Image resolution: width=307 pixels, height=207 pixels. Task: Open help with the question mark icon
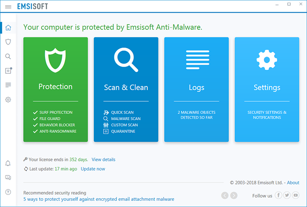point(8,192)
